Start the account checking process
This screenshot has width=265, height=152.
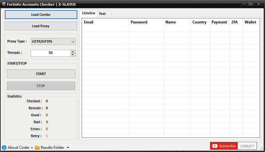41,74
